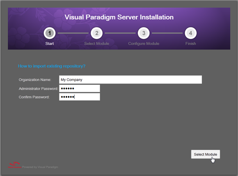This screenshot has width=238, height=176.
Task: Click step 1 Start circle
Action: tap(50, 33)
